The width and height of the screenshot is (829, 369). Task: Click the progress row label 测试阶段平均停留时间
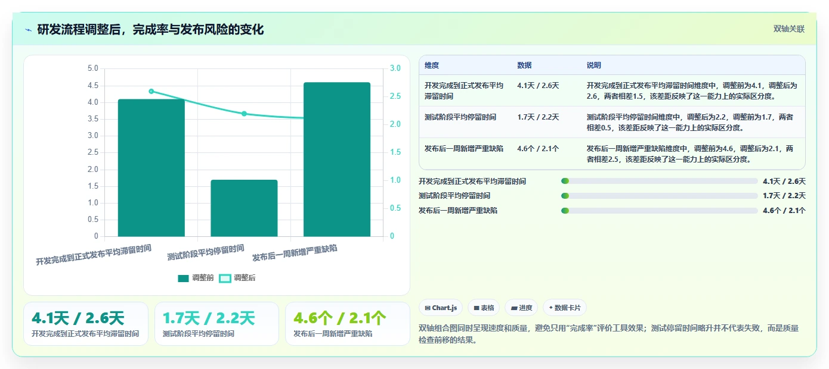pyautogui.click(x=454, y=196)
